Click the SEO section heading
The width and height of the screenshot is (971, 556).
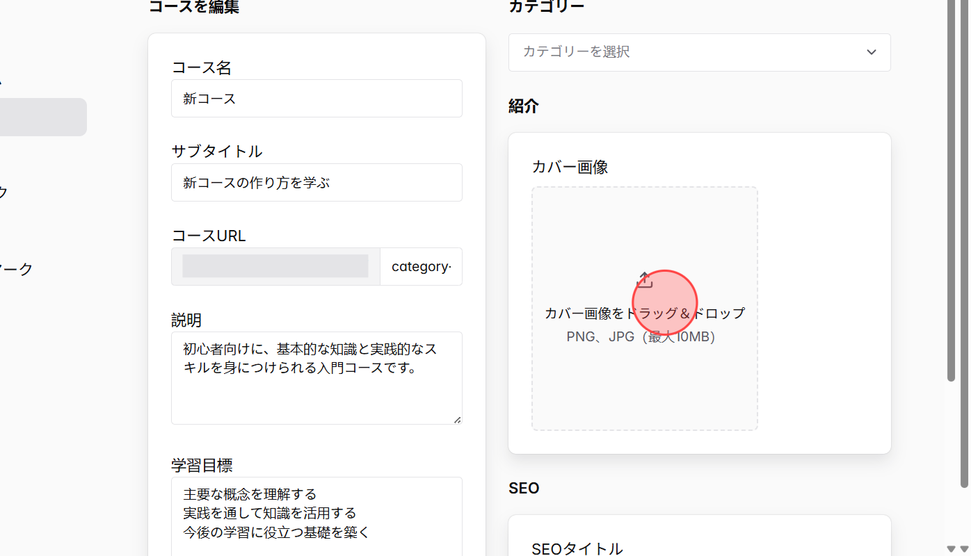click(x=523, y=488)
